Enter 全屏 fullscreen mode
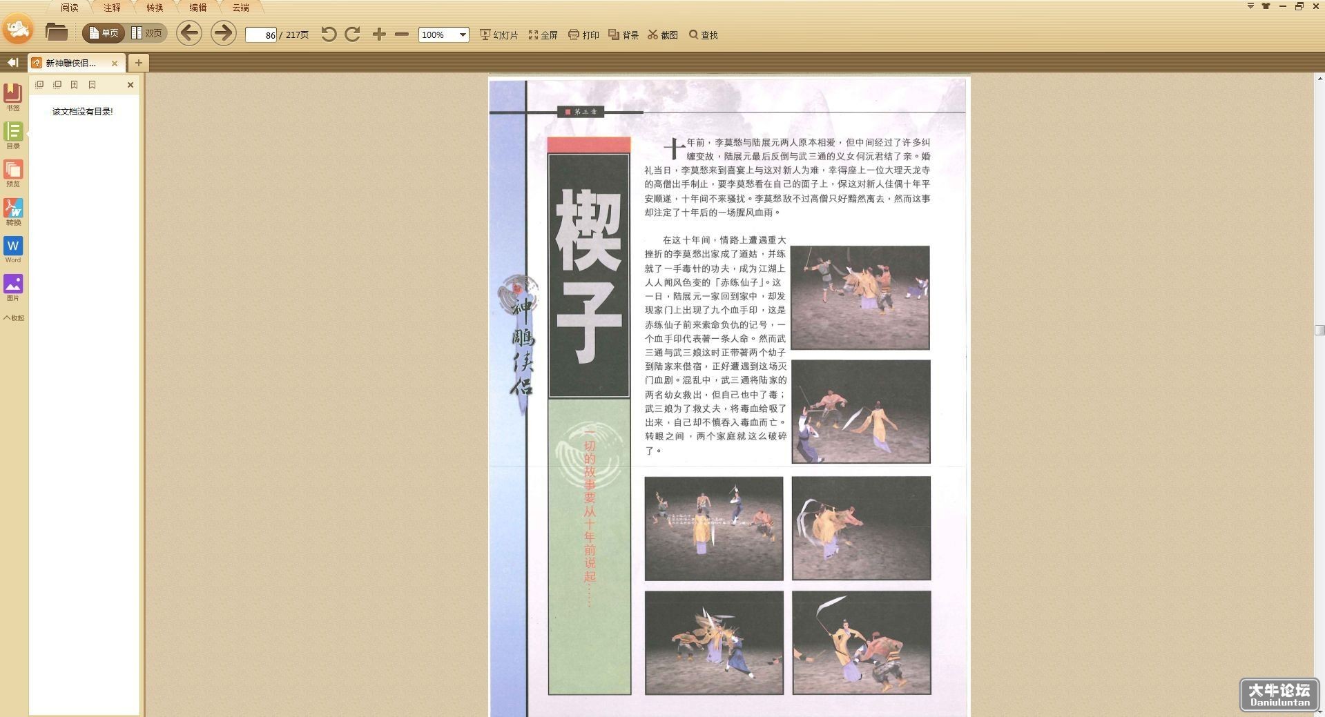The width and height of the screenshot is (1325, 717). [x=543, y=35]
